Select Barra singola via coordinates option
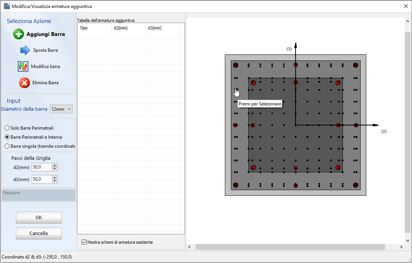 point(7,146)
